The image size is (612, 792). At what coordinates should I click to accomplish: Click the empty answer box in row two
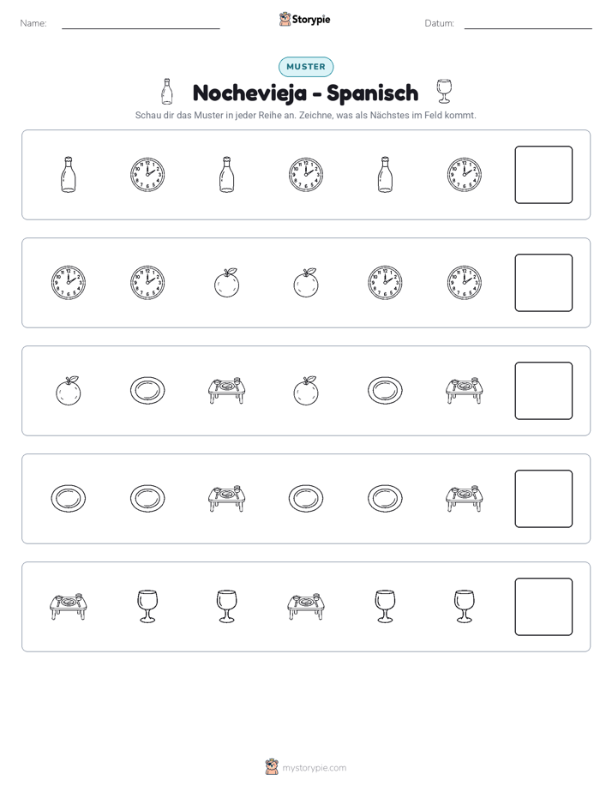[x=543, y=283]
